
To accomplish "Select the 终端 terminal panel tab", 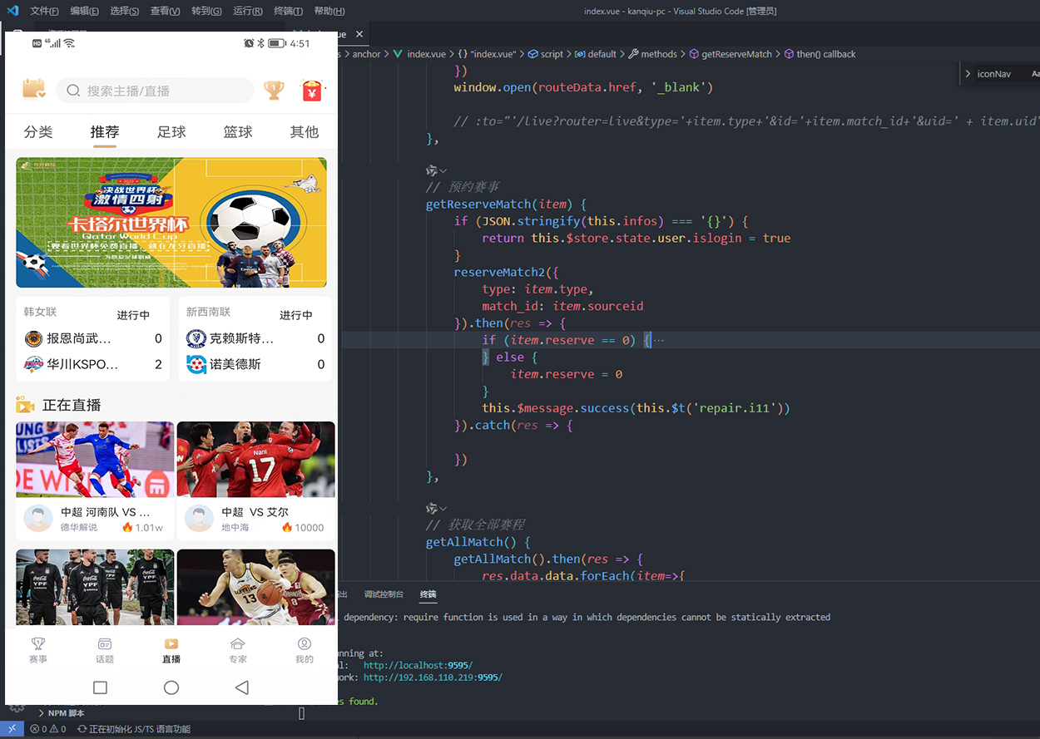I will point(428,594).
